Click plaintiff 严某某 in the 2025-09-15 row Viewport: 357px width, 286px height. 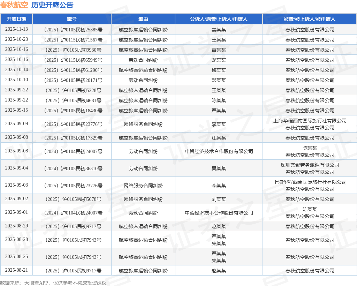(x=219, y=111)
